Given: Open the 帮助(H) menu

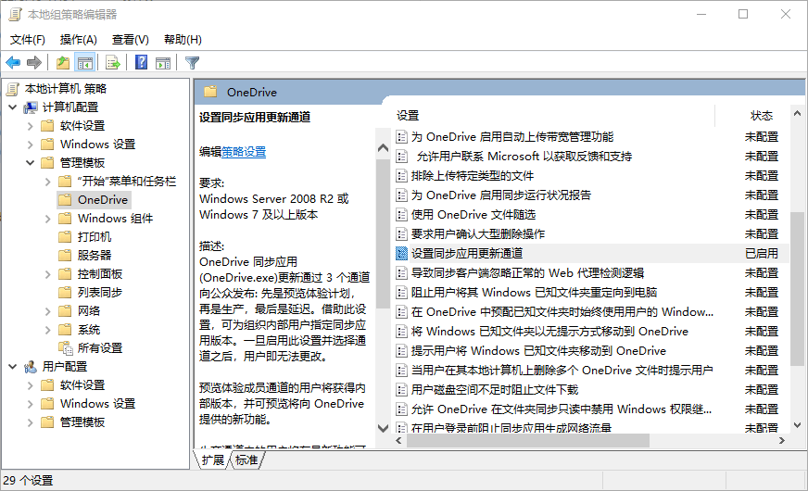Looking at the screenshot, I should click(183, 40).
